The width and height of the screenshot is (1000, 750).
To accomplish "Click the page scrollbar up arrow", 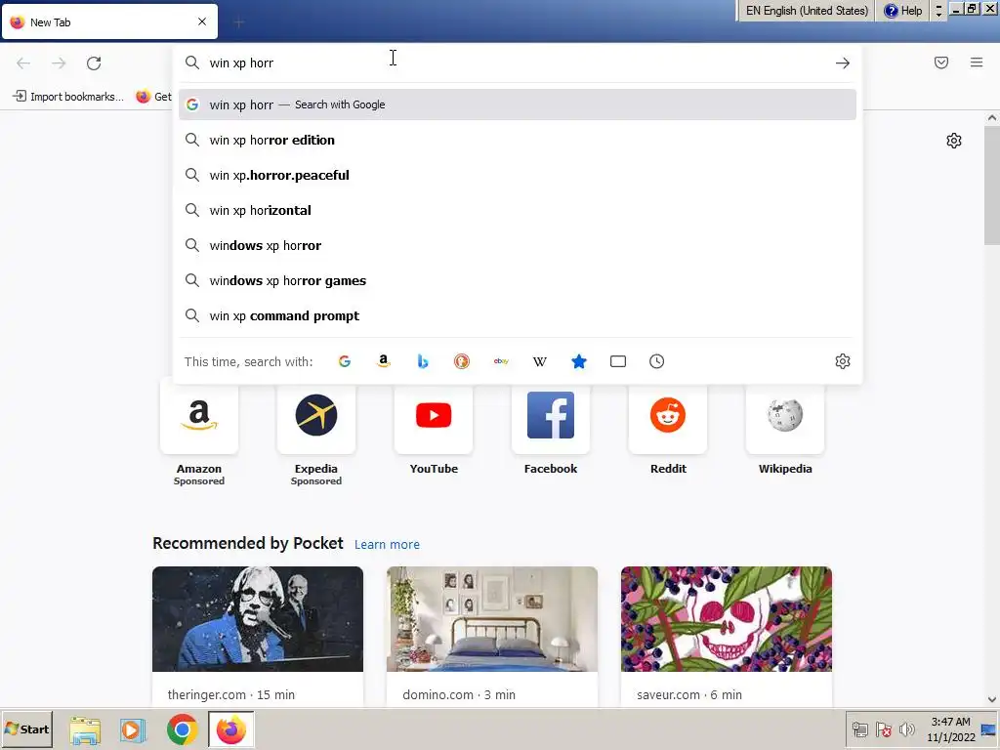I will (x=992, y=118).
